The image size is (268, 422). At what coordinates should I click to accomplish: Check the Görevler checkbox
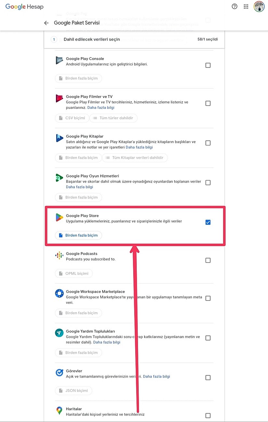point(208,377)
